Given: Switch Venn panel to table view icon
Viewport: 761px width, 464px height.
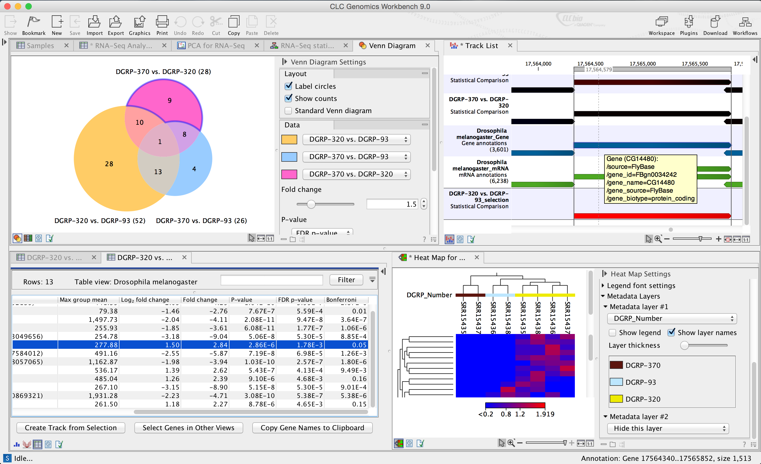Looking at the screenshot, I should (28, 238).
